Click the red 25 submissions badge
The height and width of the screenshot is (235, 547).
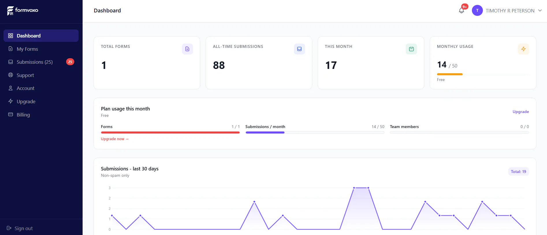click(x=70, y=62)
